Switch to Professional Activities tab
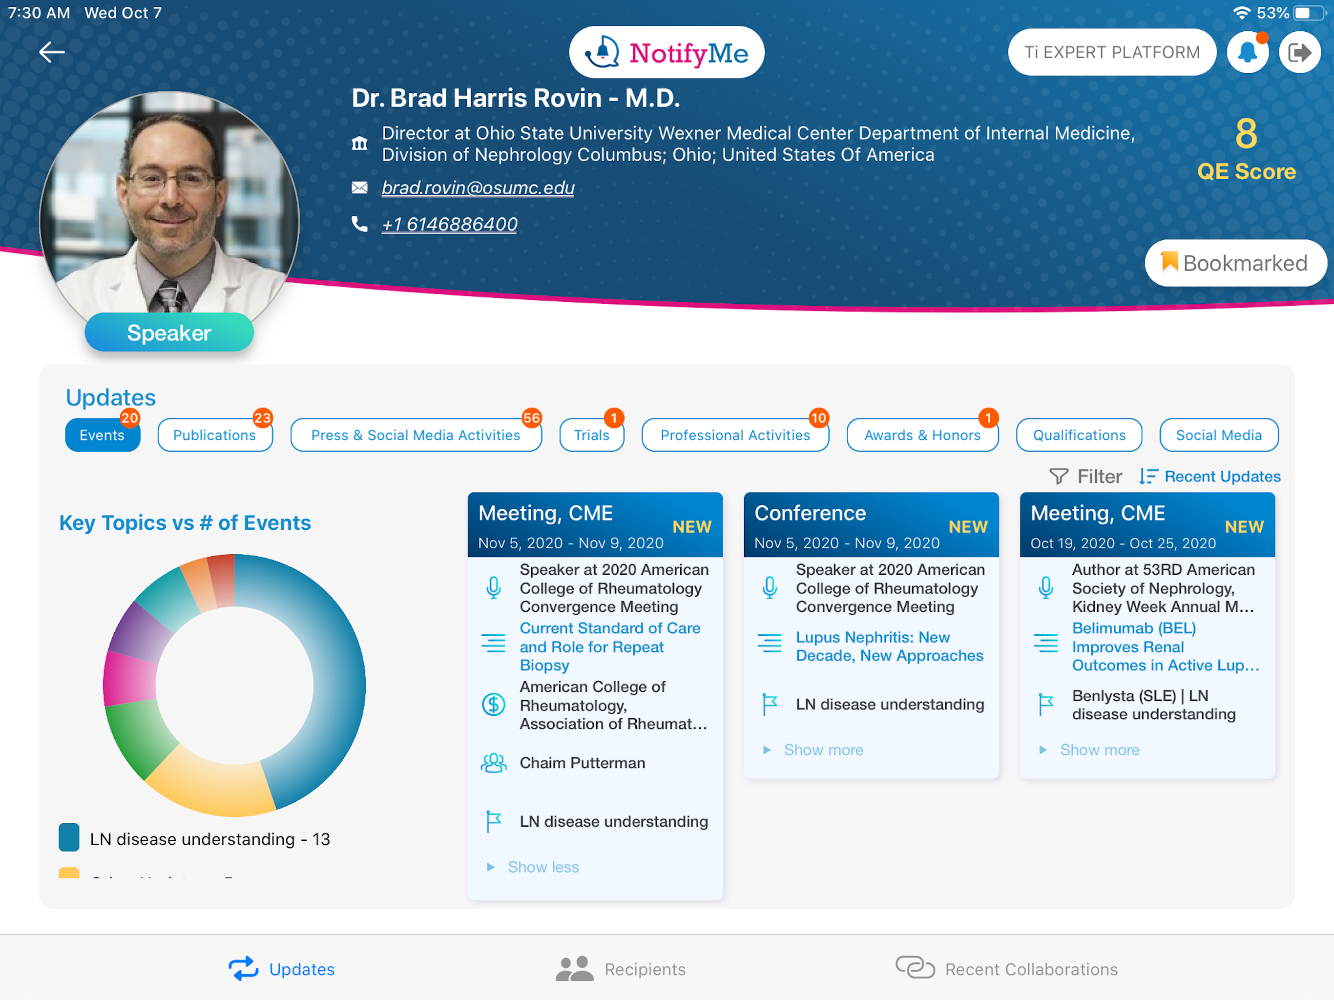Viewport: 1334px width, 1000px height. click(x=735, y=435)
